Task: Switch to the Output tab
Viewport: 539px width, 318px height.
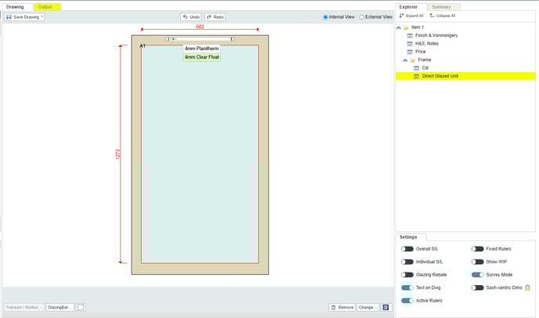Action: tap(45, 6)
